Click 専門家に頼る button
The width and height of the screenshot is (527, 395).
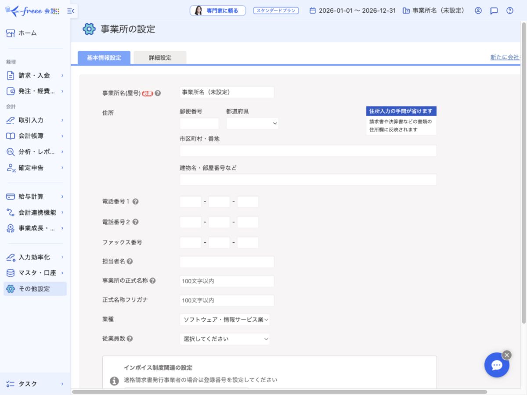tap(218, 11)
